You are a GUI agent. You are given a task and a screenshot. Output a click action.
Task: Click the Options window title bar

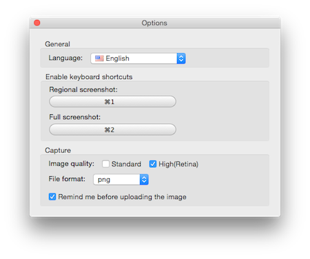pos(155,23)
